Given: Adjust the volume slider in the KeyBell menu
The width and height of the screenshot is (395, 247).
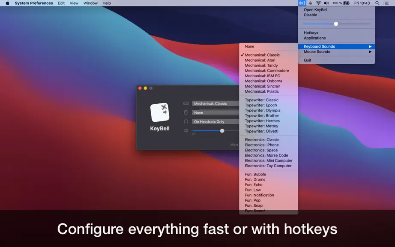Looking at the screenshot, I should [x=336, y=24].
